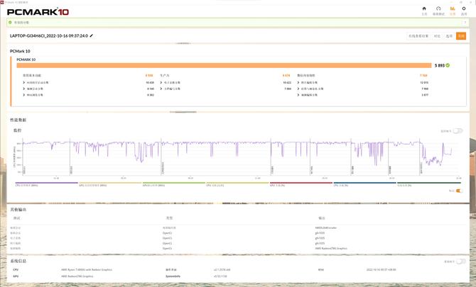Click the orange button at far right of result bar
Viewport: 476px width, 287px height.
[461, 35]
